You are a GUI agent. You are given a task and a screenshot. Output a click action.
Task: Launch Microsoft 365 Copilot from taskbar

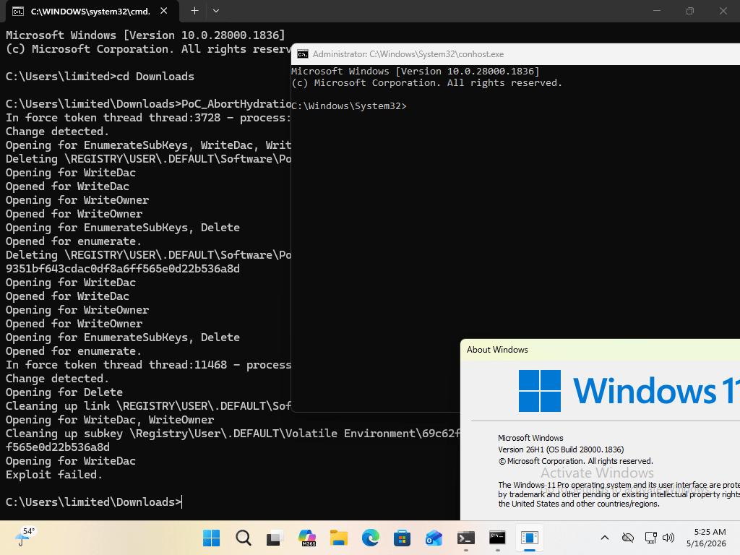coord(307,538)
